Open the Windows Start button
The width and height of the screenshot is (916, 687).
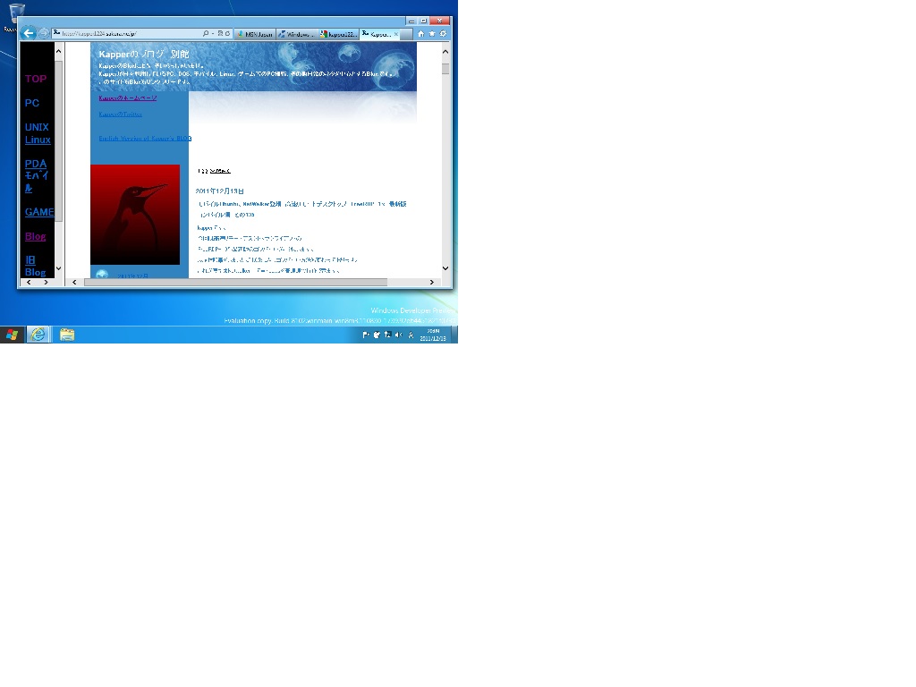pos(12,335)
